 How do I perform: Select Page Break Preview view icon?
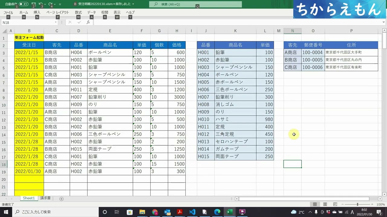[x=335, y=204]
